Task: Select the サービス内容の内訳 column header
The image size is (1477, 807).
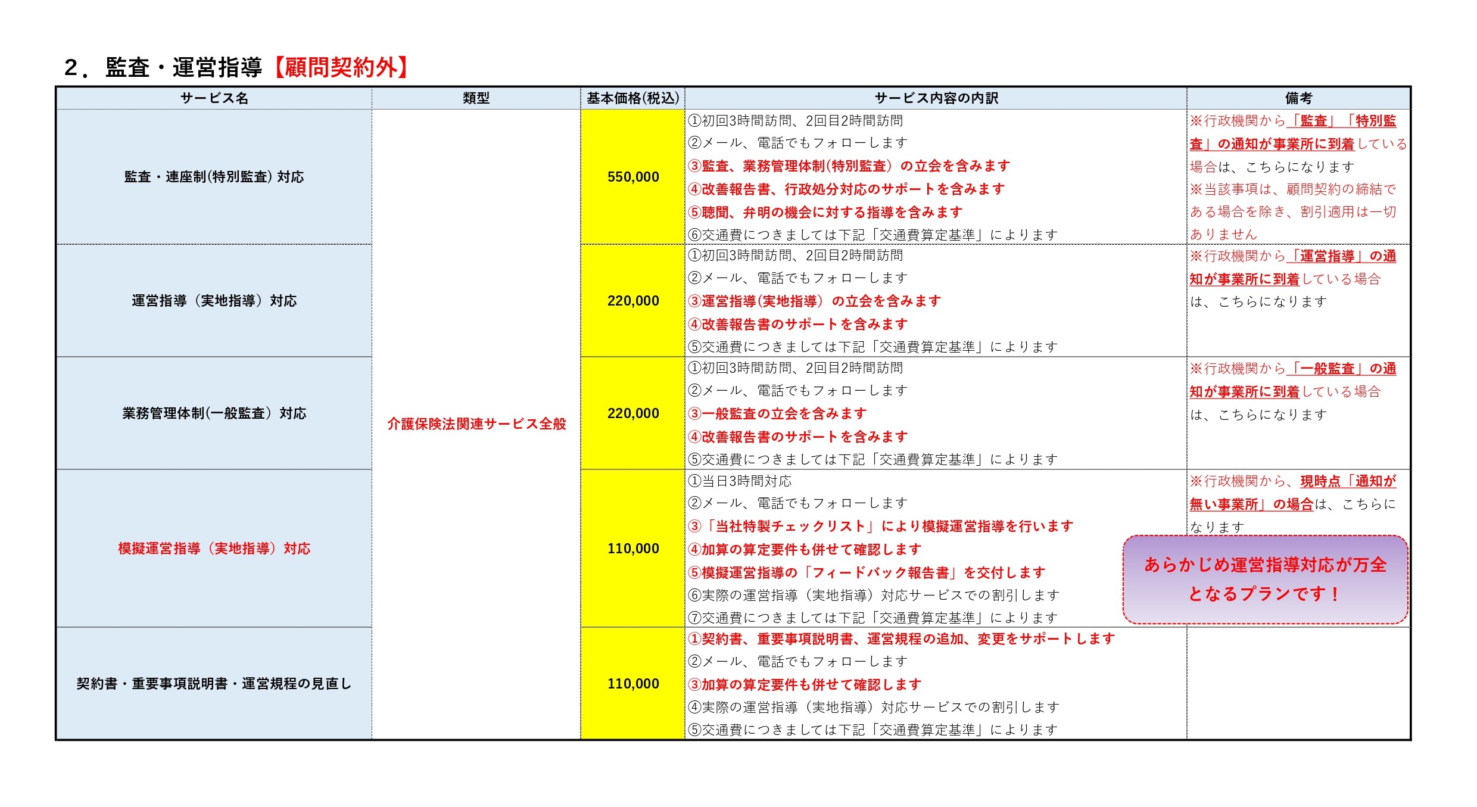Action: point(936,98)
